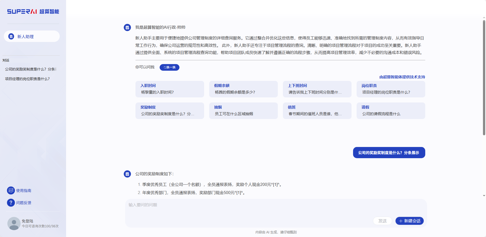
Task: Select the 抽烟 suggestion card
Action: [x=243, y=111]
